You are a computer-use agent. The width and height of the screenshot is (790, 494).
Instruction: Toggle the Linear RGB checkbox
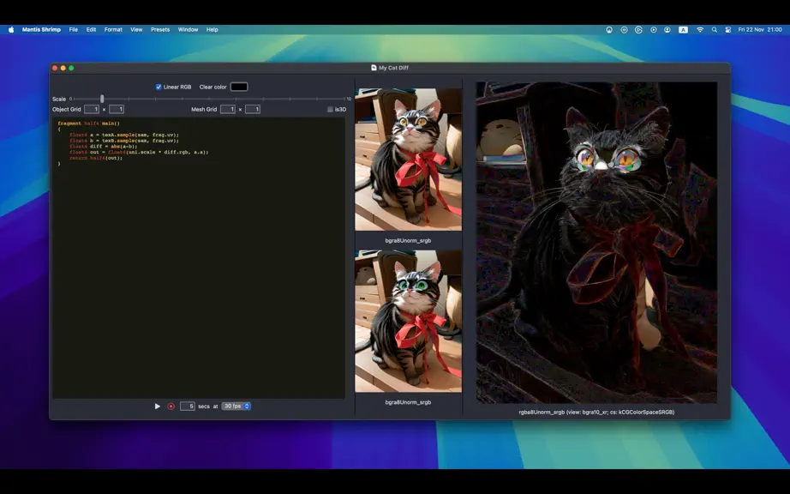[x=159, y=87]
